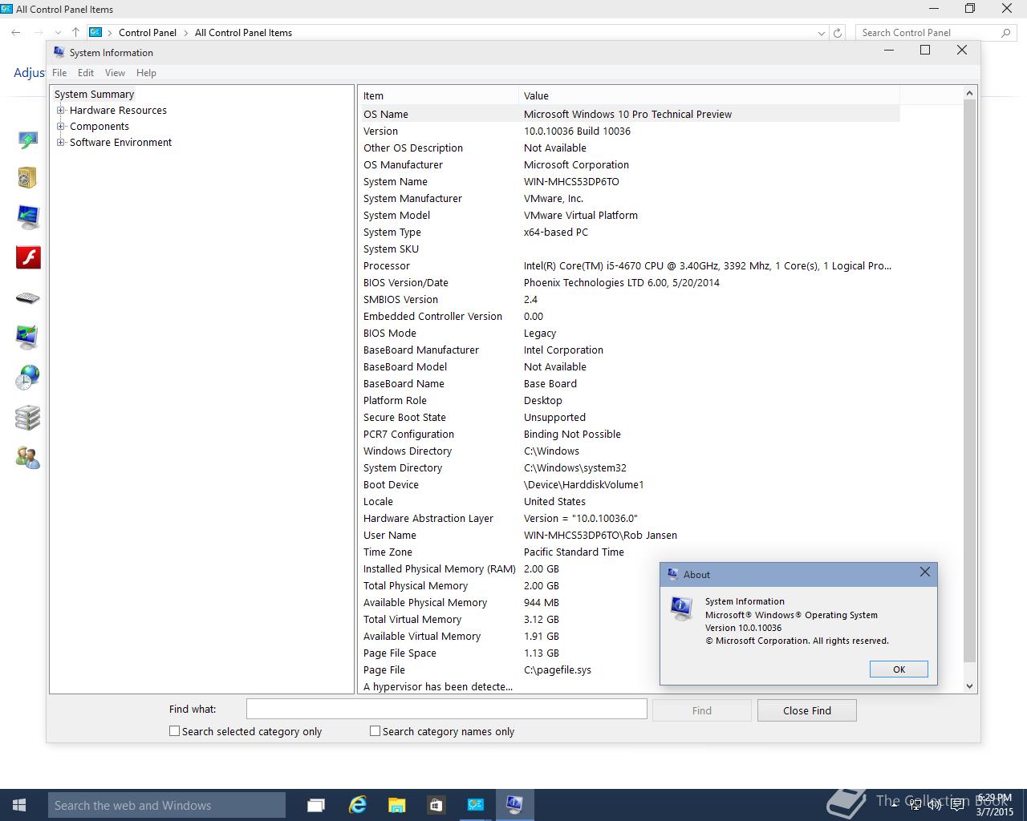
Task: Open the Keyboard control panel icon
Action: [x=27, y=298]
